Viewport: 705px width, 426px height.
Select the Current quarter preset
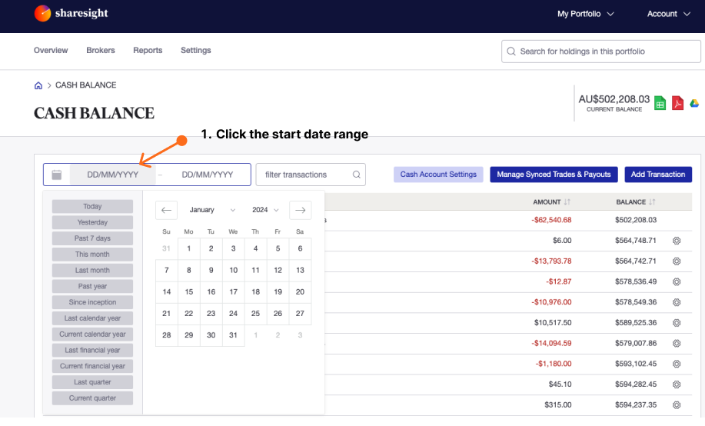[x=92, y=398]
